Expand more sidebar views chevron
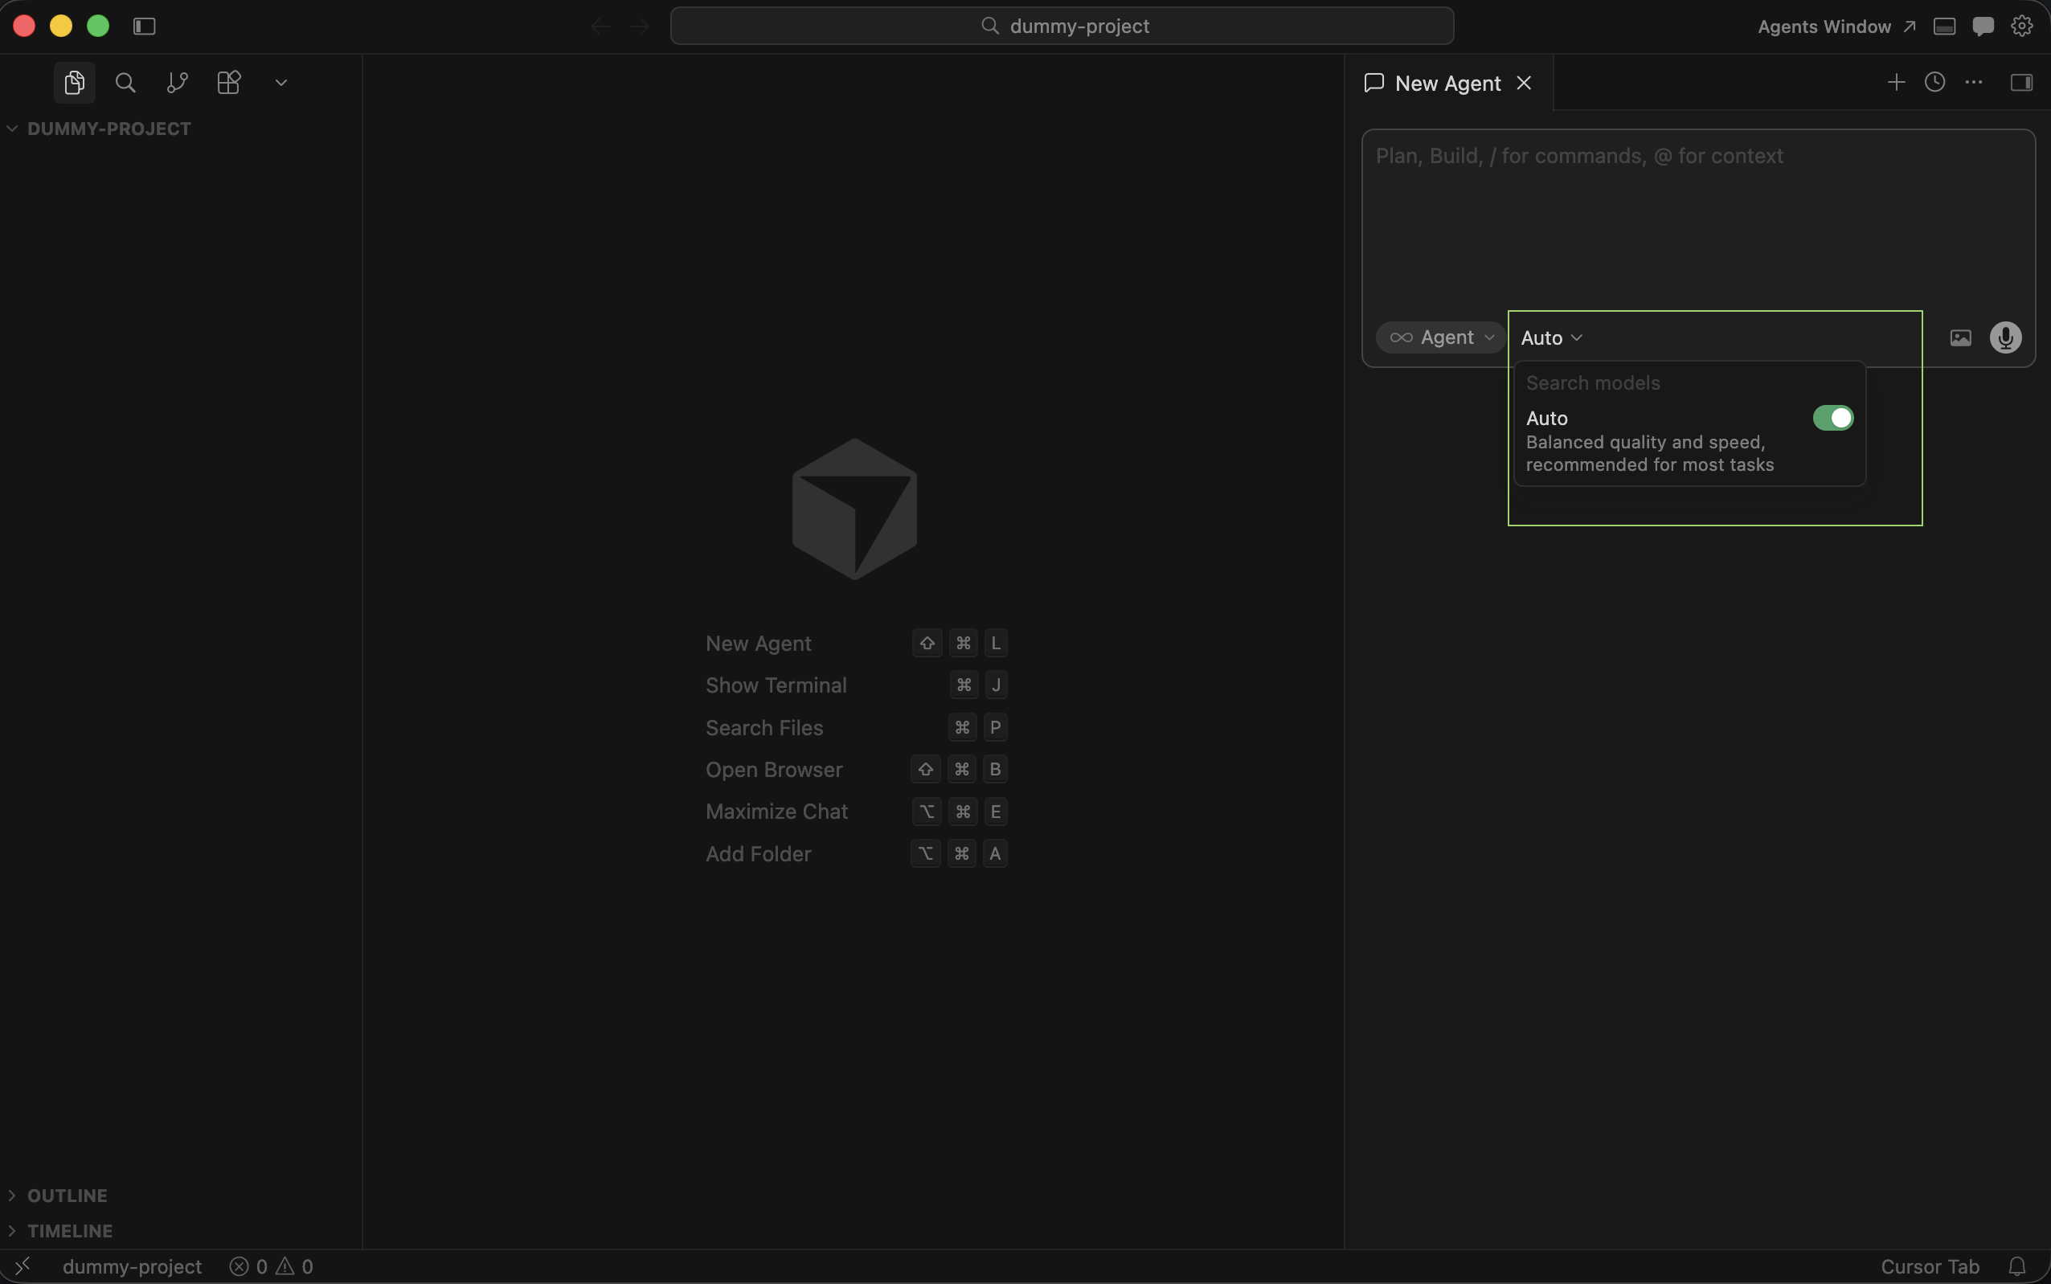 point(281,83)
